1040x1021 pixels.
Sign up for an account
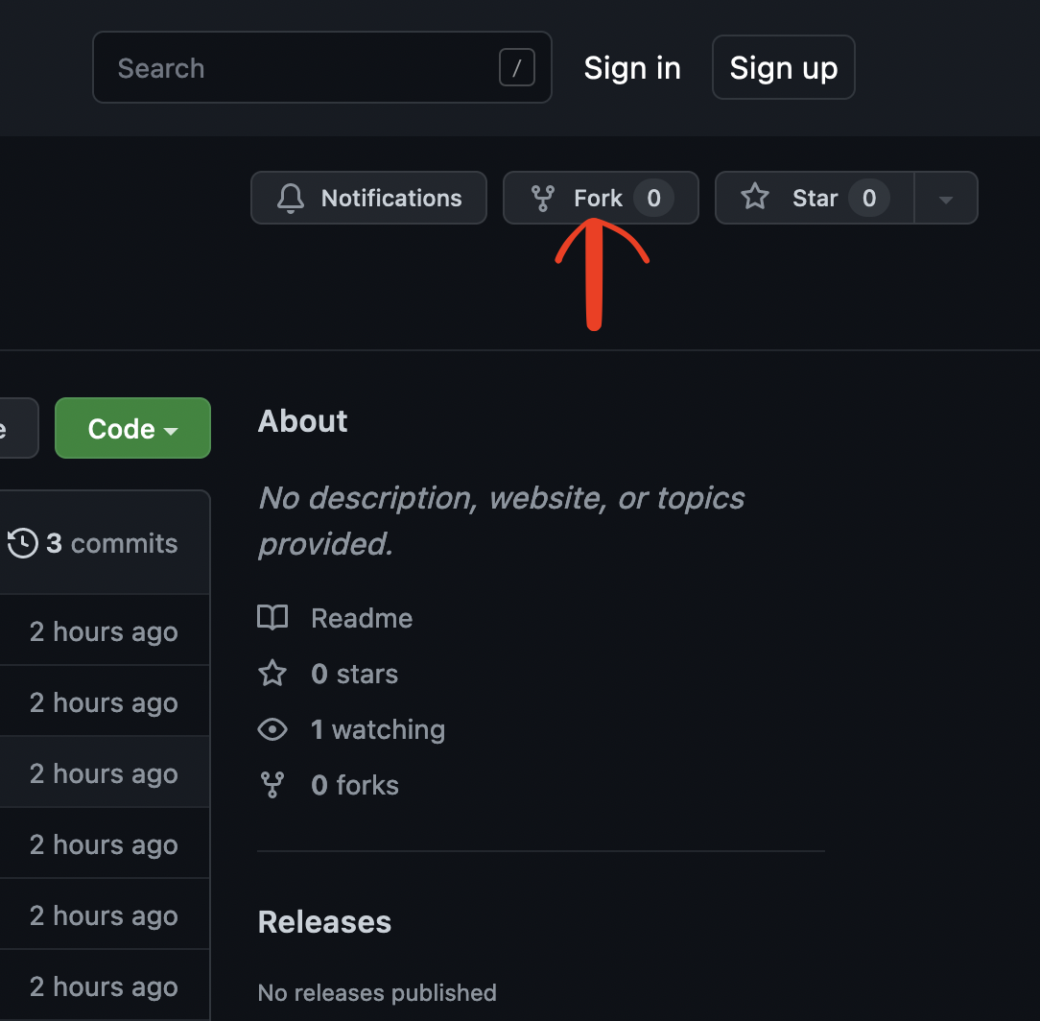[783, 67]
